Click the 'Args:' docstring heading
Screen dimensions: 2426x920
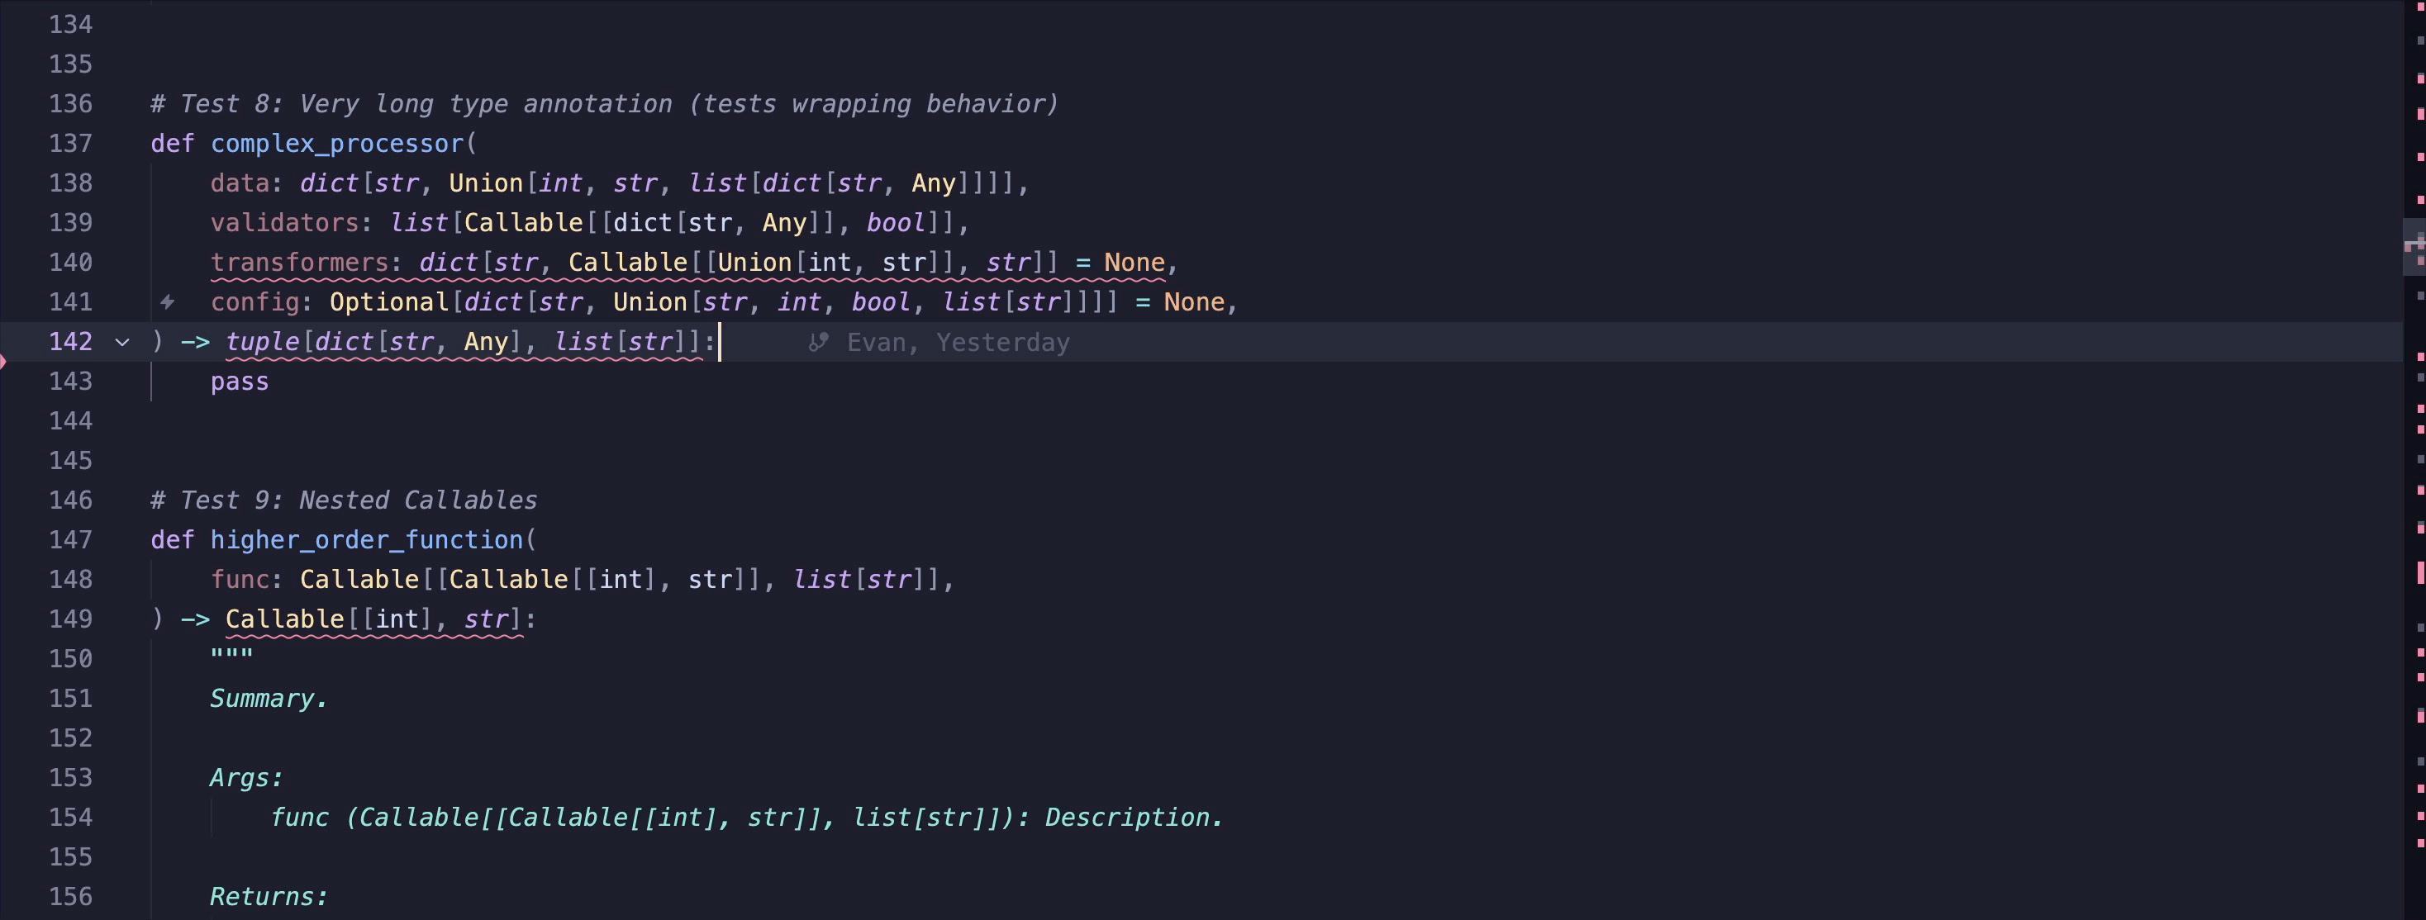(x=245, y=778)
